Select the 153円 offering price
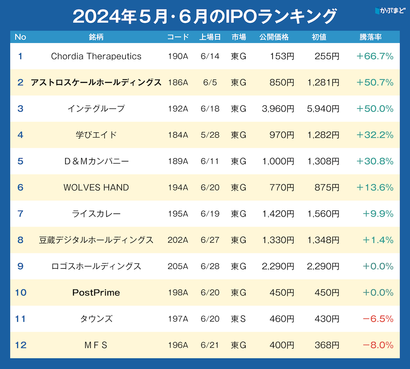Image resolution: width=410 pixels, height=369 pixels. pos(282,56)
